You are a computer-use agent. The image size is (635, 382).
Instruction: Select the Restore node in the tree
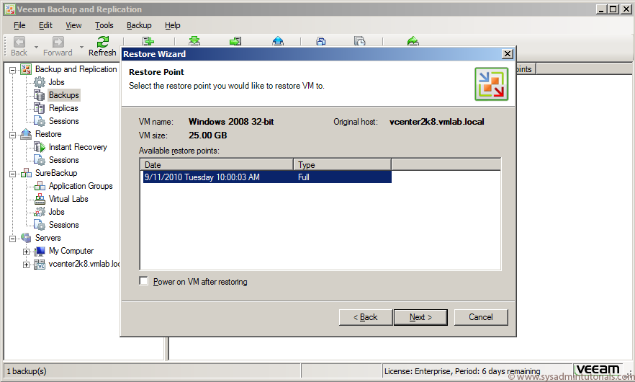click(48, 134)
